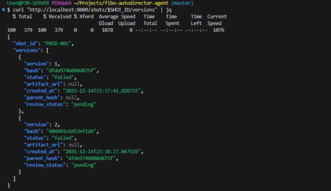331x191 pixels.
Task: Click the "% Xferd" column header
Action: point(84,16)
